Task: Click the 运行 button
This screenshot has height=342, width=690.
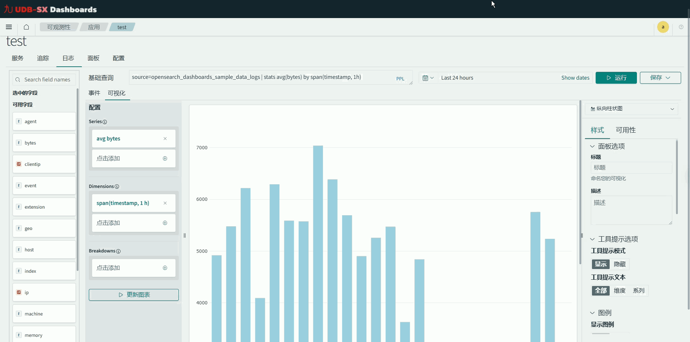Action: pyautogui.click(x=616, y=78)
